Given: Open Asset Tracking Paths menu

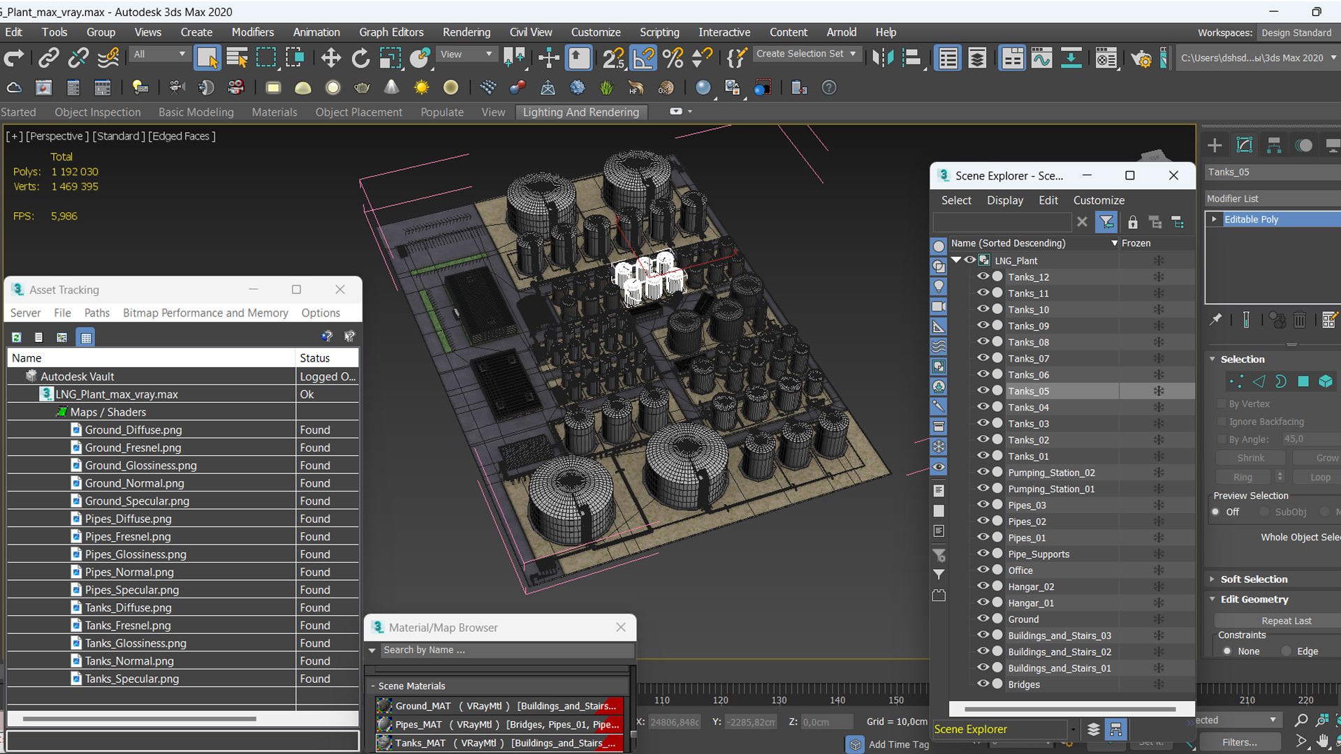Looking at the screenshot, I should click(x=96, y=313).
